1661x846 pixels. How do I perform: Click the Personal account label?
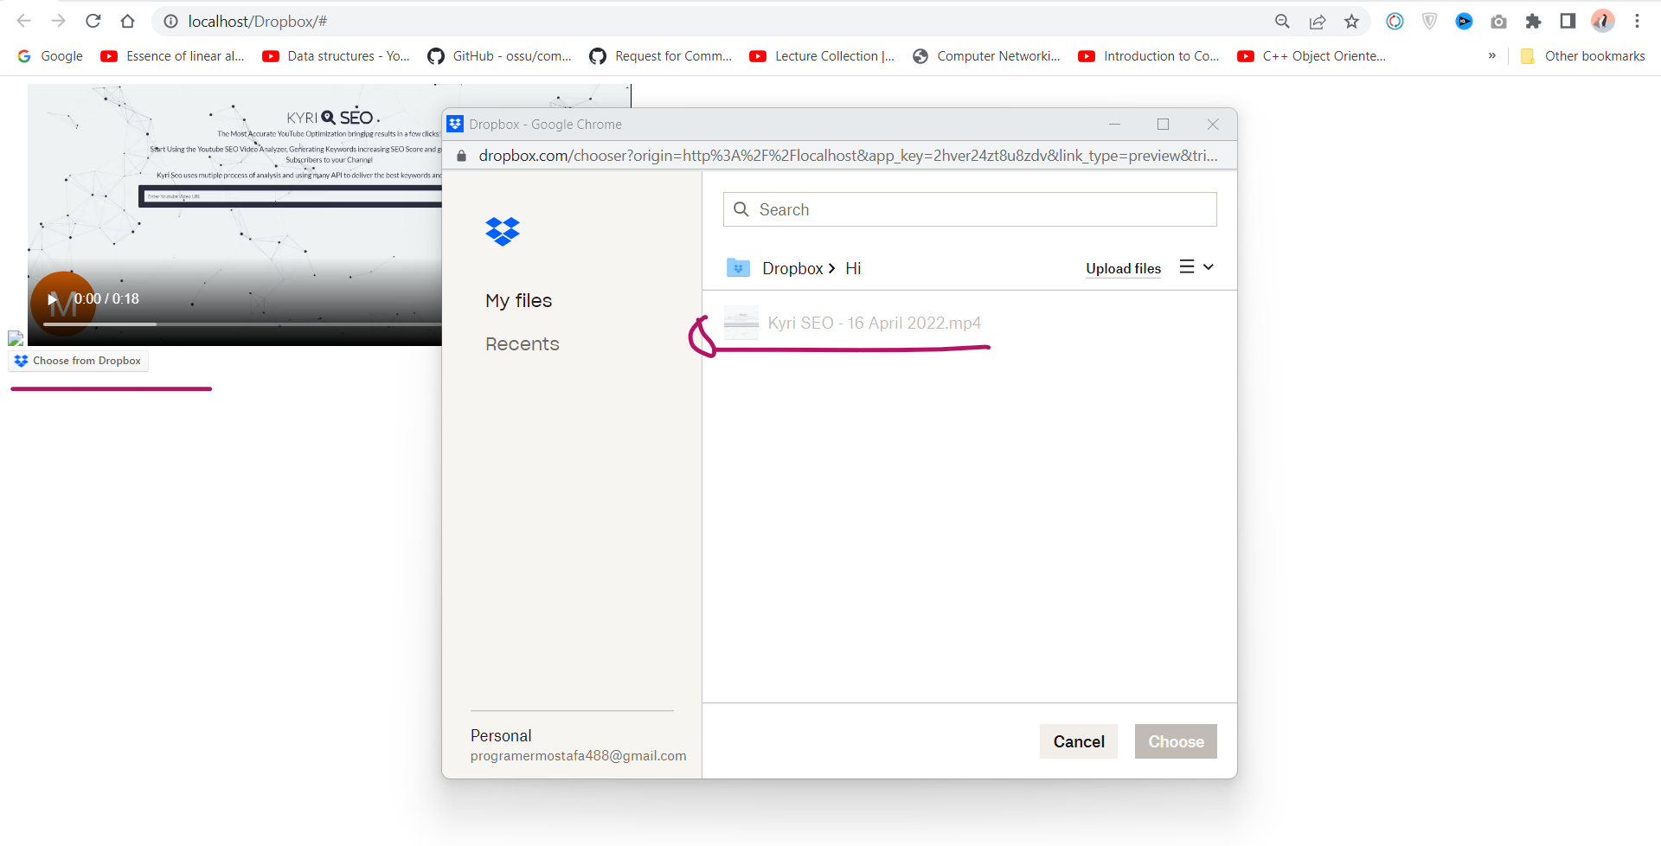(x=501, y=735)
